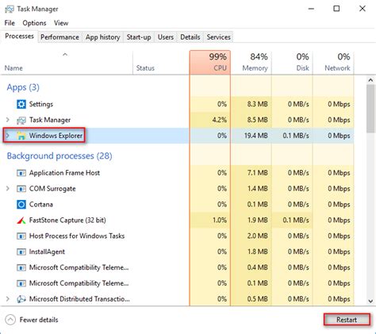This screenshot has height=334, width=376.
Task: Click the Host Process for Windows Tasks icon
Action: pyautogui.click(x=21, y=236)
